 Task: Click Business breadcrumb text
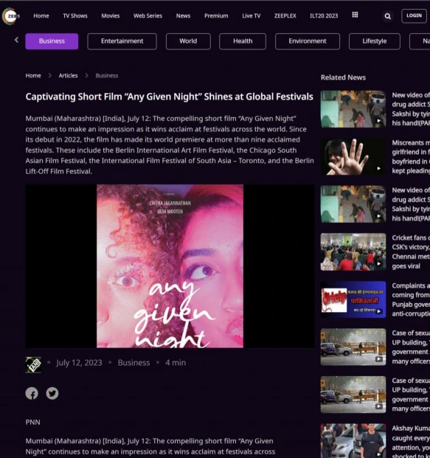click(x=107, y=76)
